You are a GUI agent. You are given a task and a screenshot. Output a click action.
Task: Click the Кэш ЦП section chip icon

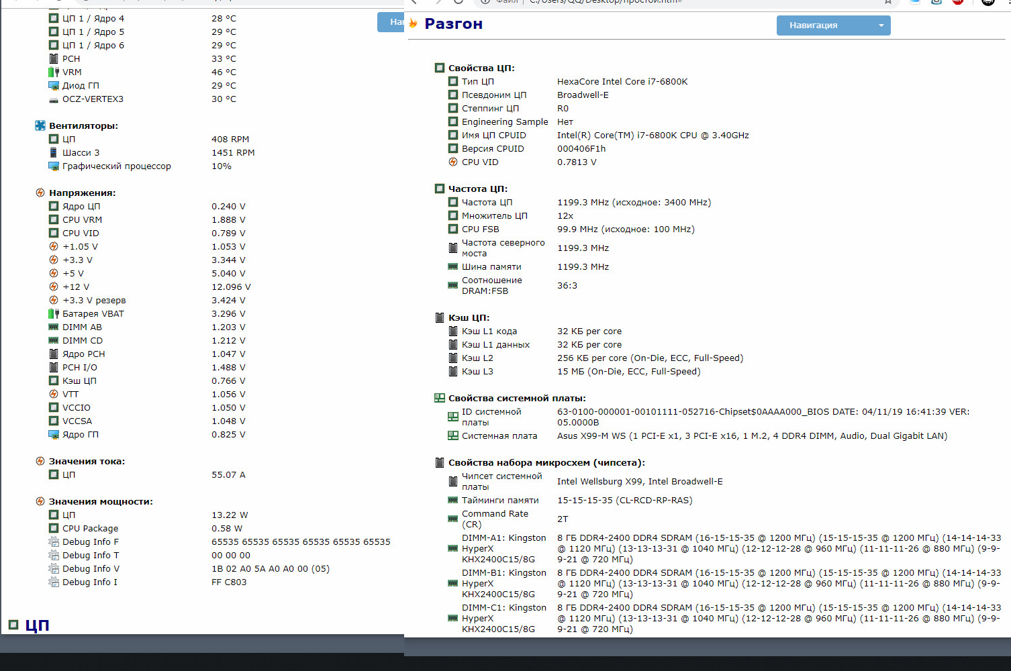440,317
